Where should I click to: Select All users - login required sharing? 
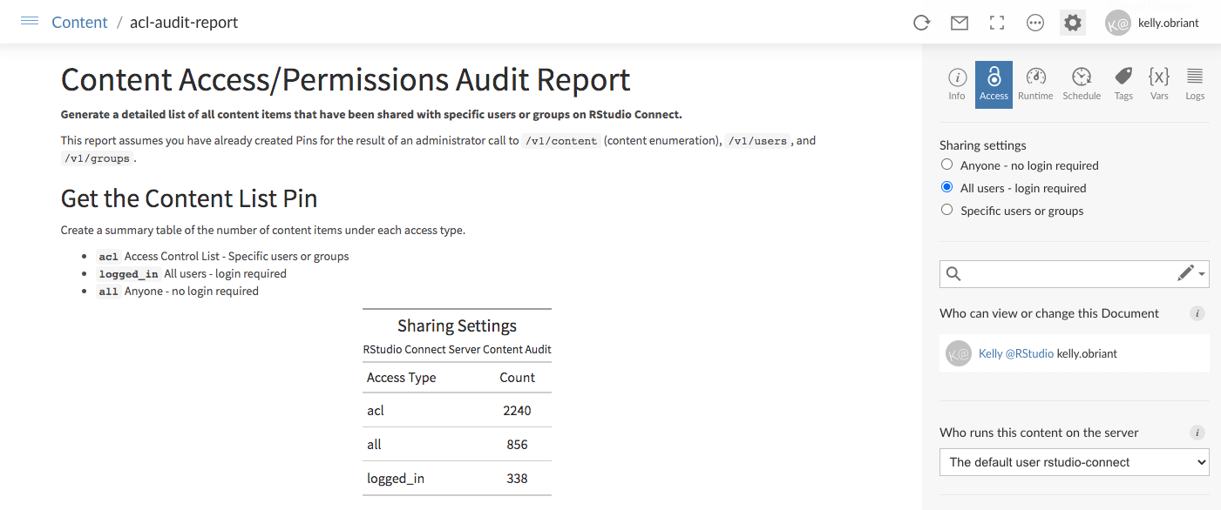click(946, 187)
